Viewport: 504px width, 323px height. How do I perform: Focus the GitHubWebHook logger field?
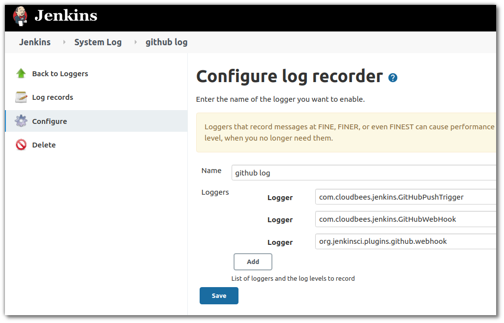[x=405, y=219]
